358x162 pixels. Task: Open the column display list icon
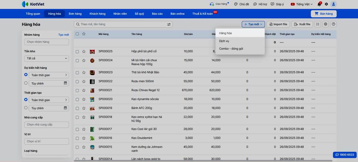tap(318, 24)
